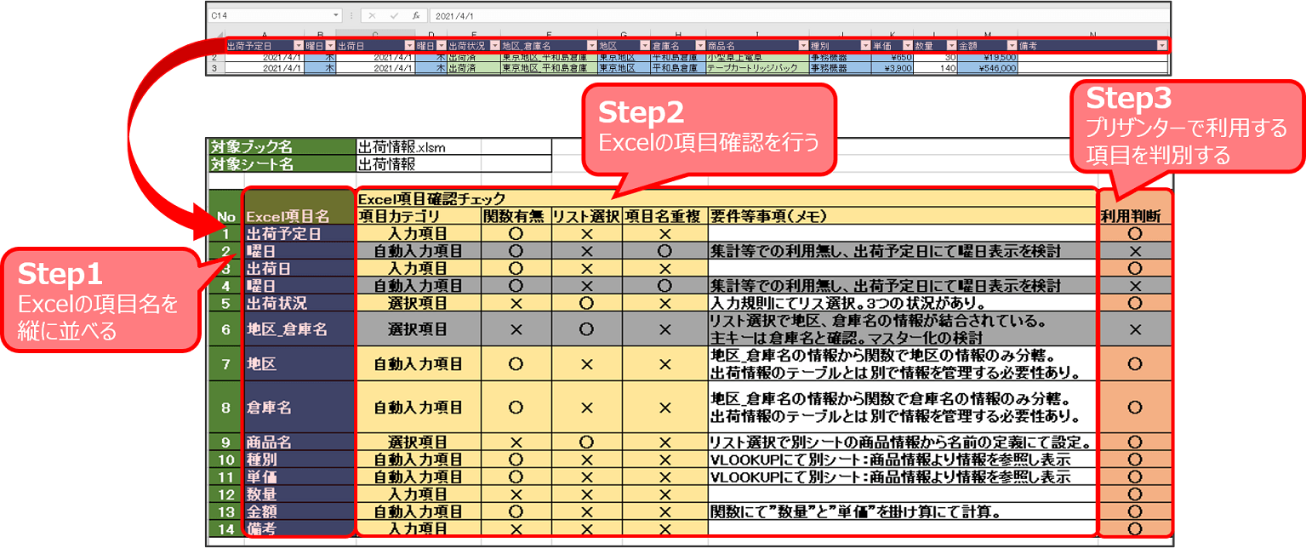Screen dimensions: 1306x548
Task: Select cell with テープカートリッジパック
Action: coord(757,68)
